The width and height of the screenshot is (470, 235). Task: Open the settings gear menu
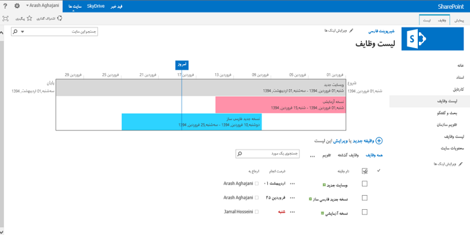pos(17,6)
